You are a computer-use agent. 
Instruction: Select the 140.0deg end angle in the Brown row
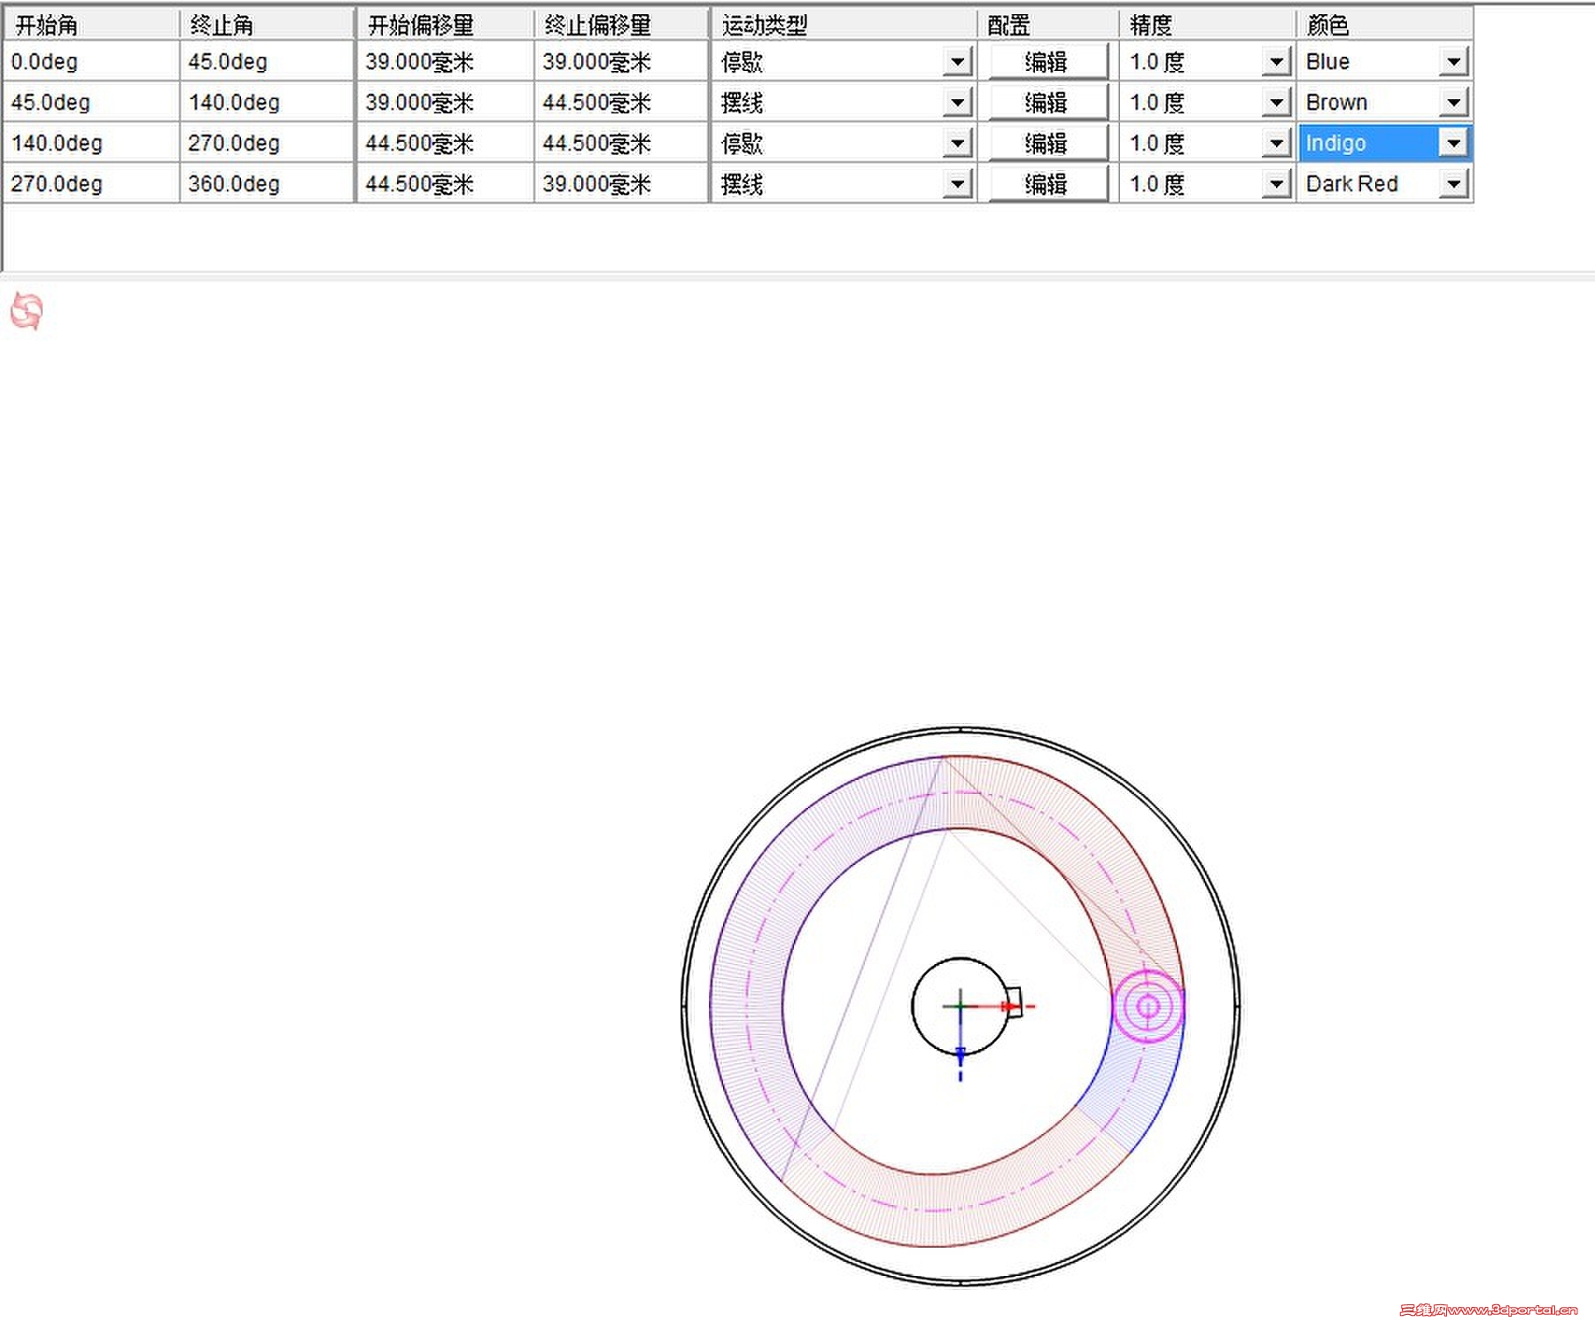(267, 103)
